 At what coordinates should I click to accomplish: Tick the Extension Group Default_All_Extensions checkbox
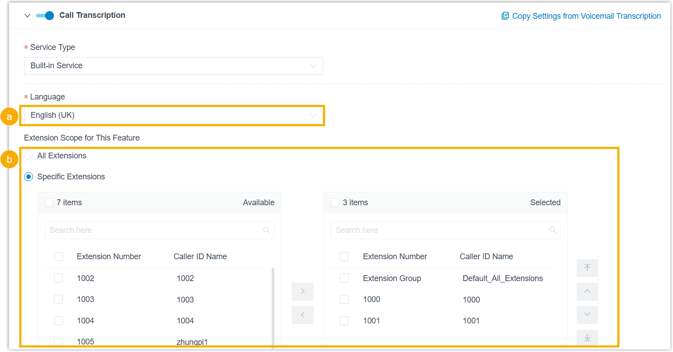344,278
